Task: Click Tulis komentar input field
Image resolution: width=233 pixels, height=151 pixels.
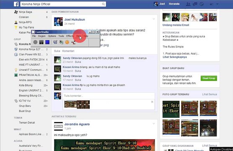Action: 109,96
